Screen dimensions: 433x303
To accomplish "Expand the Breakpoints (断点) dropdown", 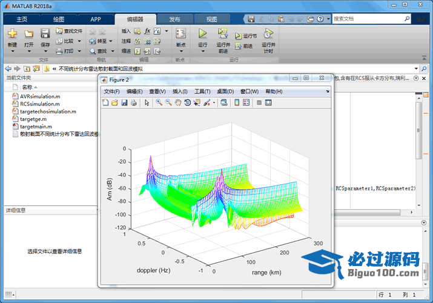I will point(180,51).
